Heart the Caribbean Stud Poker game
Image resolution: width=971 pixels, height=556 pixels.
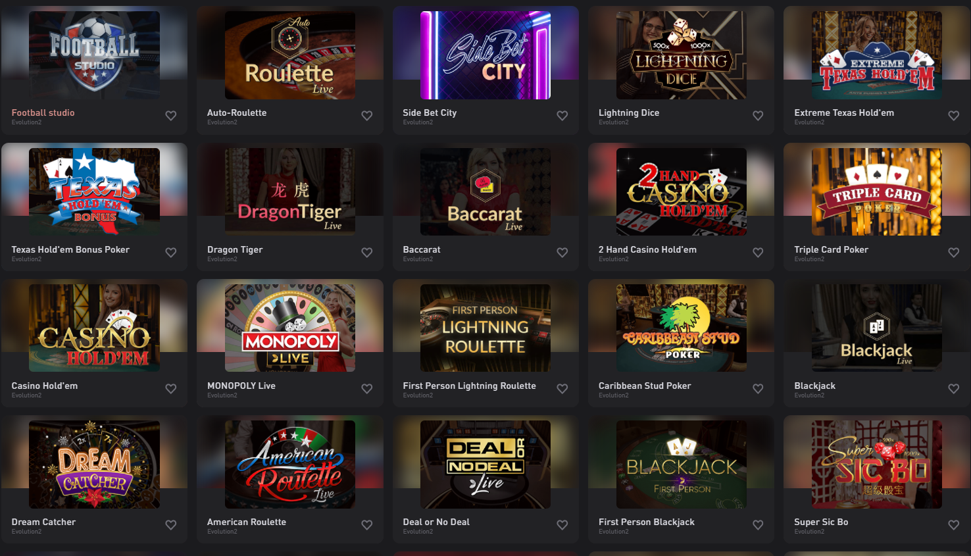point(758,389)
